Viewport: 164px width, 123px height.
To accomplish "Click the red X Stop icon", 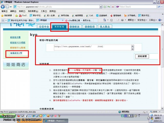I will click(113, 7).
